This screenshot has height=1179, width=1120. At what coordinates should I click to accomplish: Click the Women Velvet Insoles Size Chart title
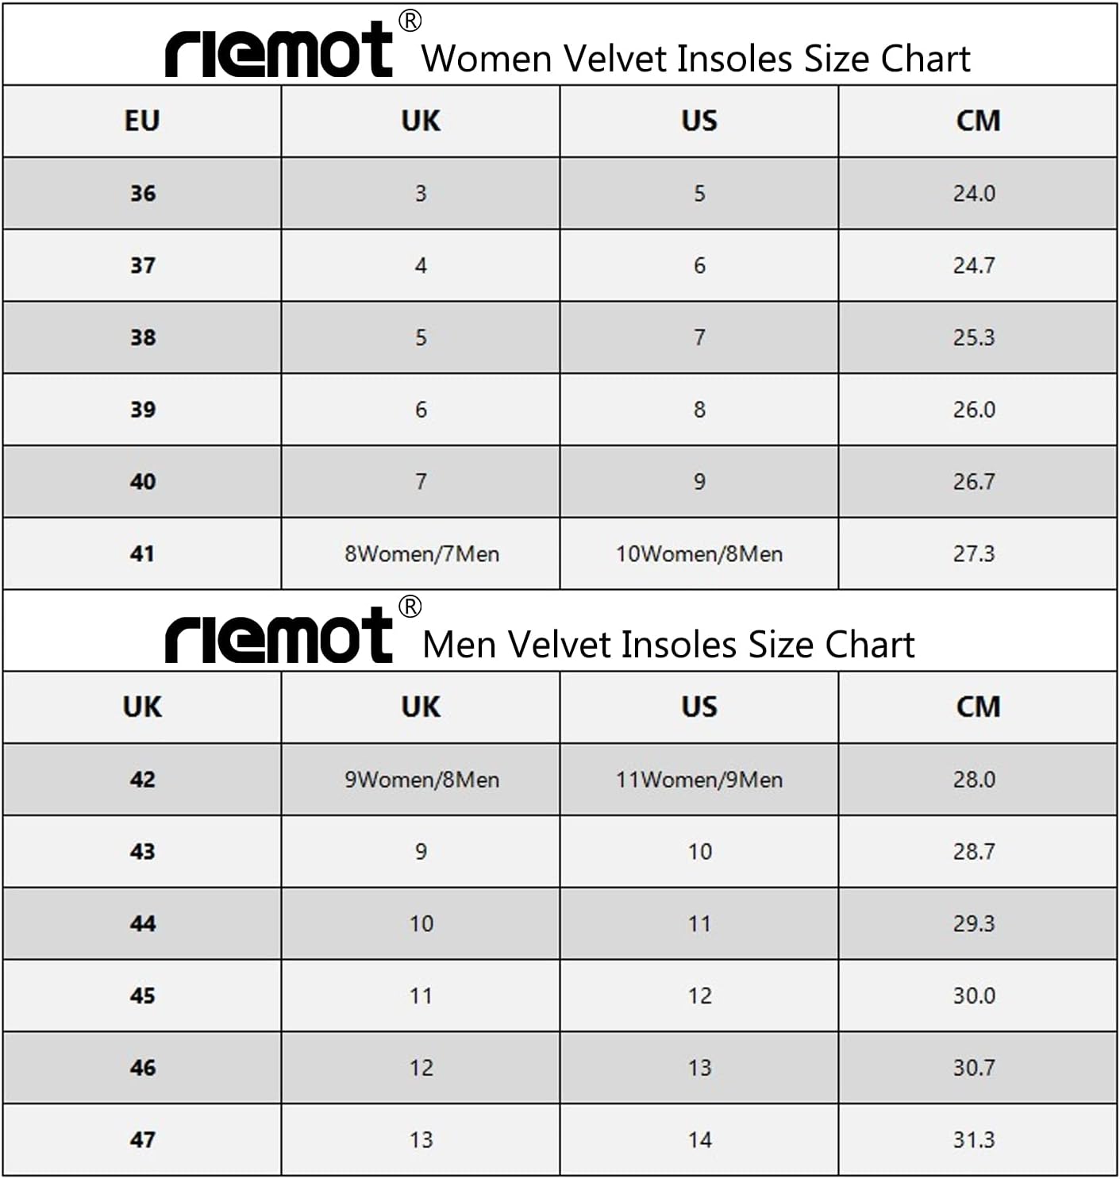695,58
